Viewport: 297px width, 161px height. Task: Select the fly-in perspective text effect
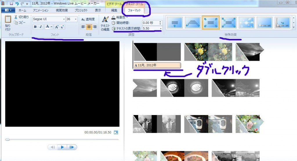click(193, 23)
